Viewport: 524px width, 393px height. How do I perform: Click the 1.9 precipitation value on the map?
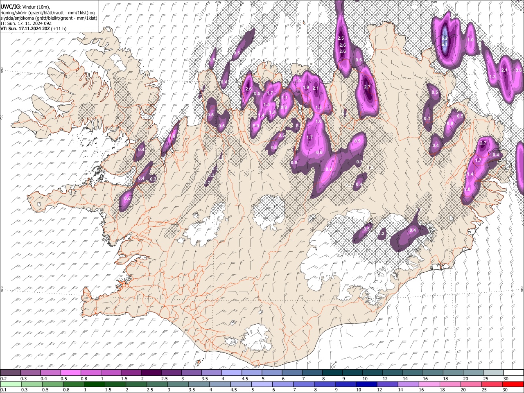point(306,88)
